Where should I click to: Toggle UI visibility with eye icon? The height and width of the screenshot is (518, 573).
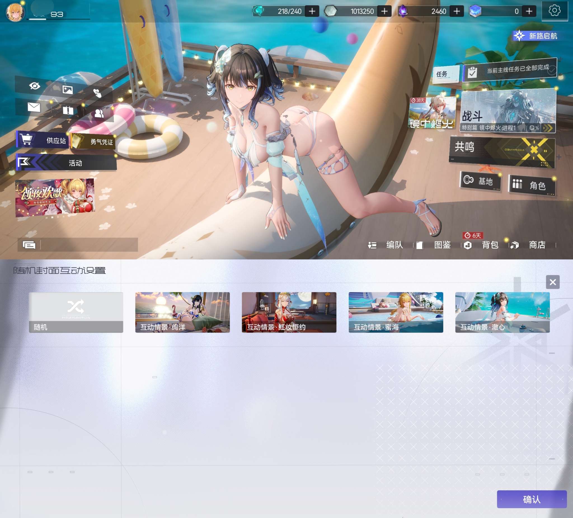(35, 86)
